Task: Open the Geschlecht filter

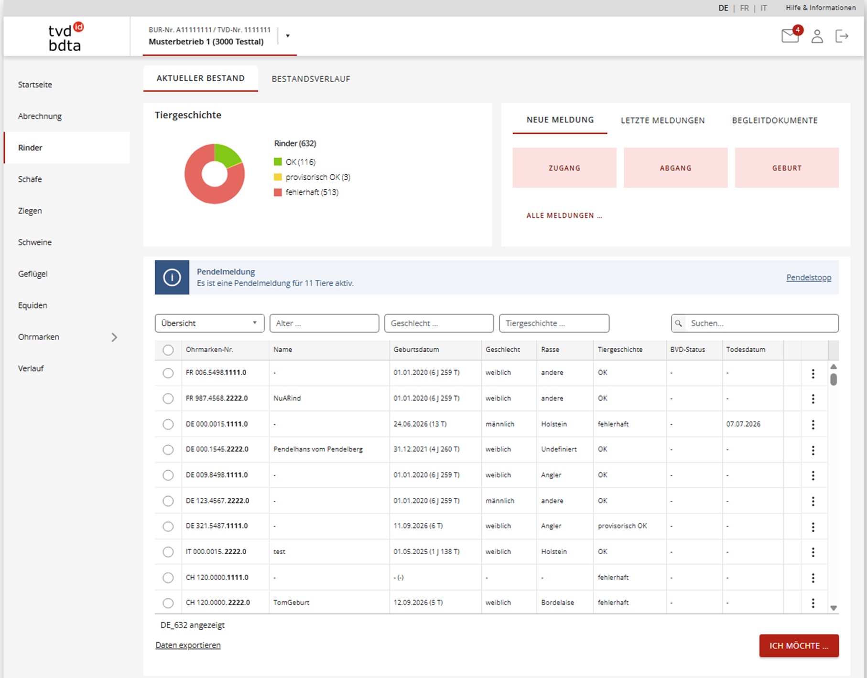Action: point(439,323)
